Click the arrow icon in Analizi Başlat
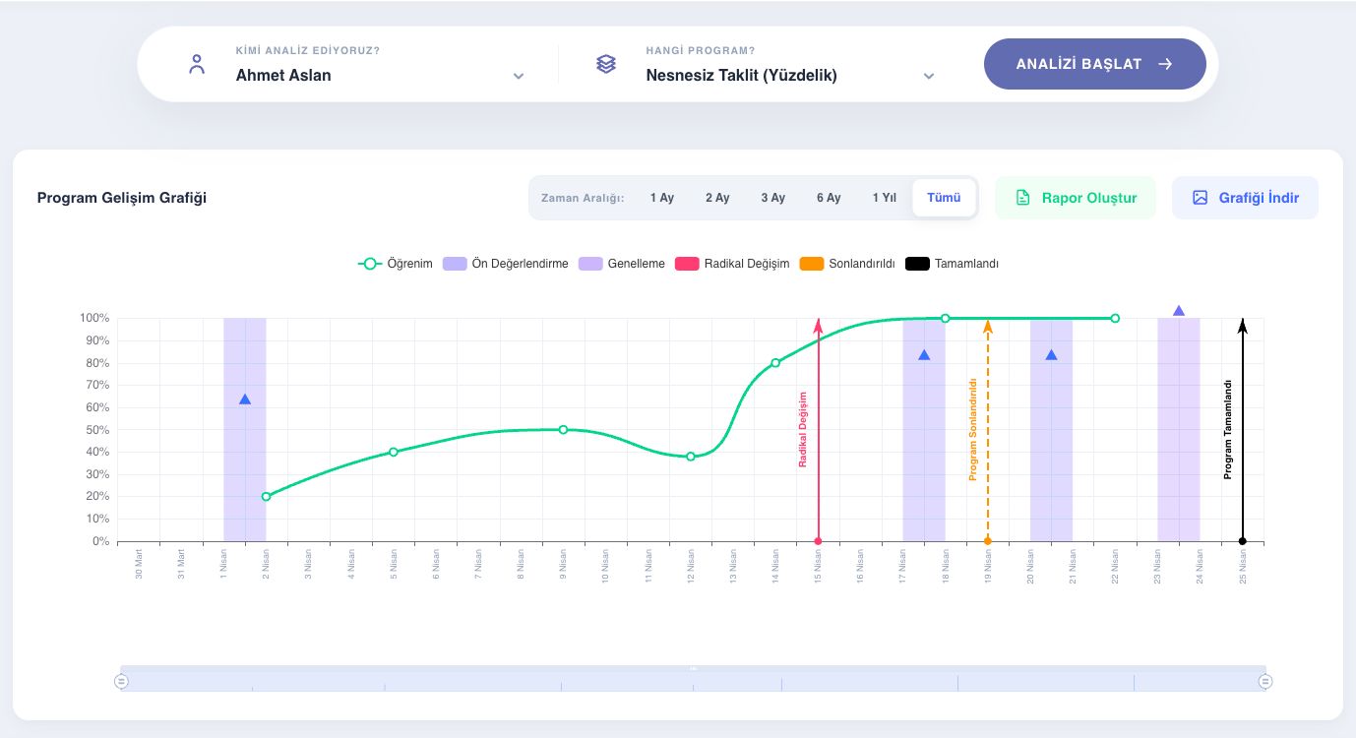 pos(1165,64)
